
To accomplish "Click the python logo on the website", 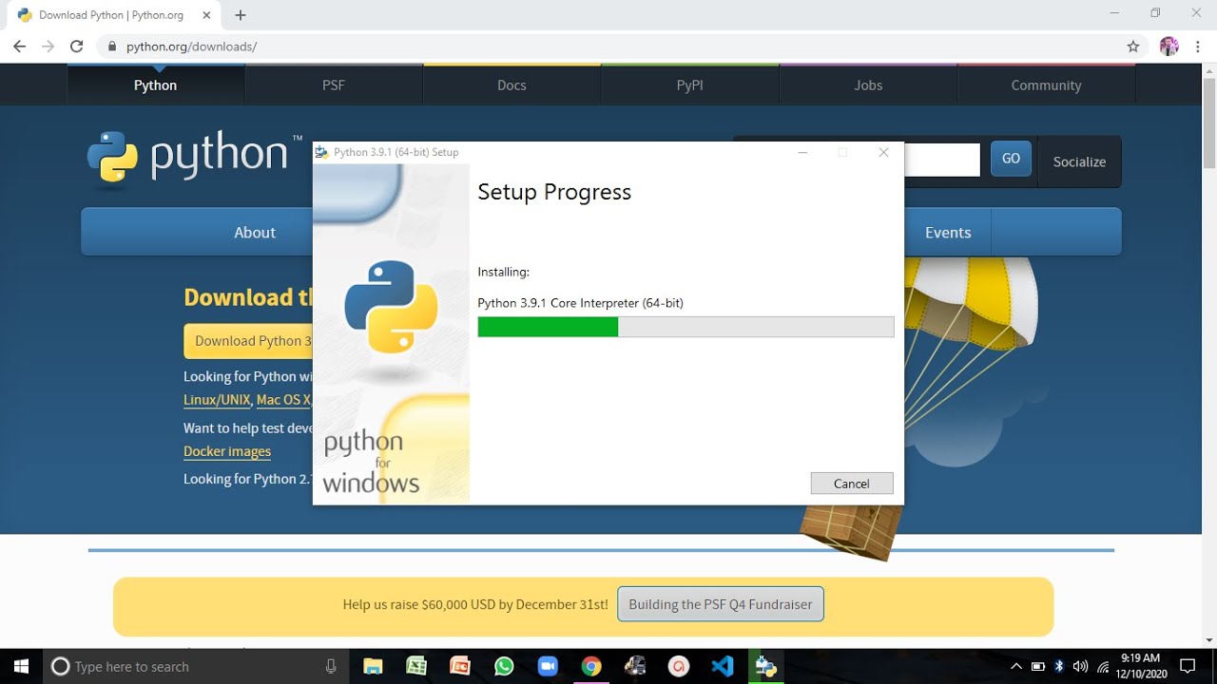I will coord(195,157).
